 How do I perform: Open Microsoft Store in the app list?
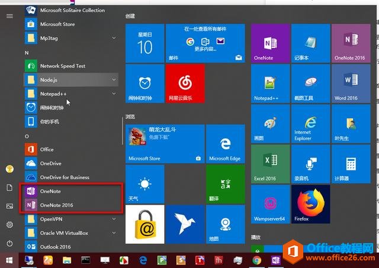pos(72,24)
